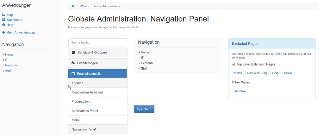
Task: Click the Other Pages label
Action: coord(241,82)
